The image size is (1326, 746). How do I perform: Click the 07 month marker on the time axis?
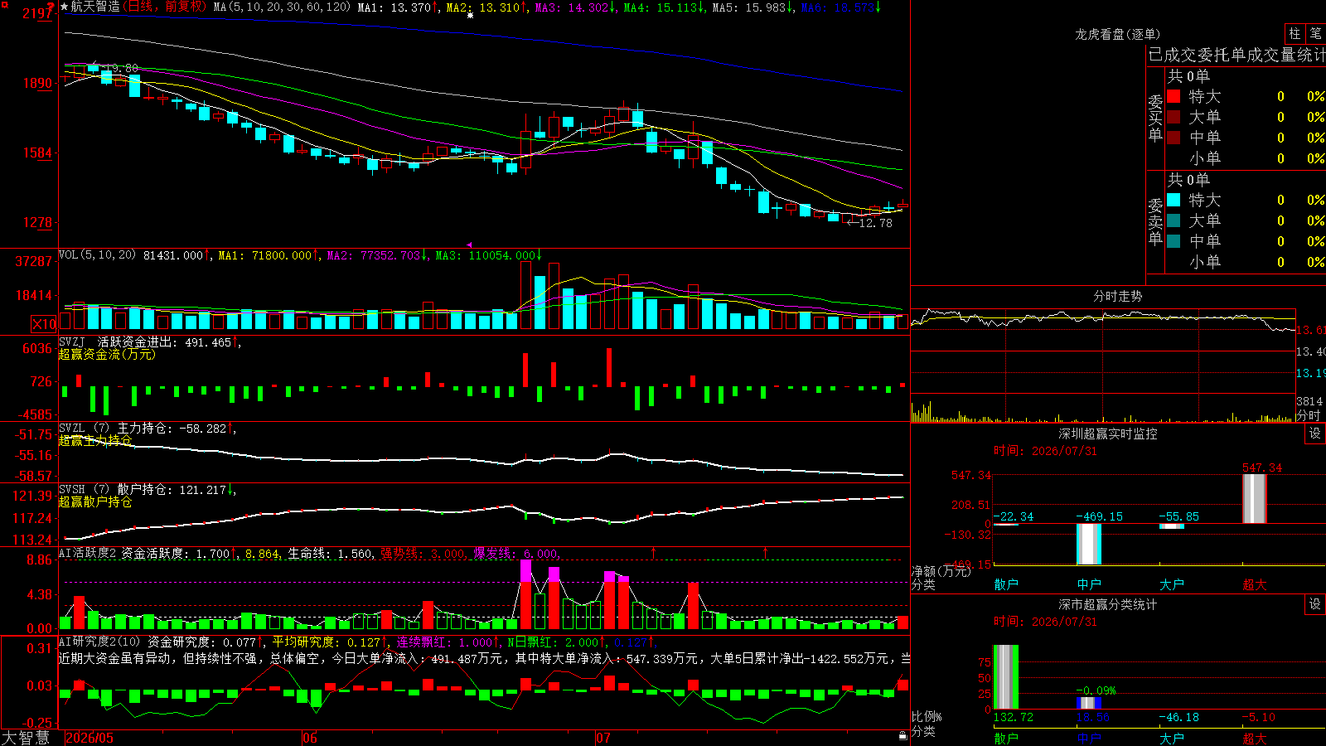point(603,738)
